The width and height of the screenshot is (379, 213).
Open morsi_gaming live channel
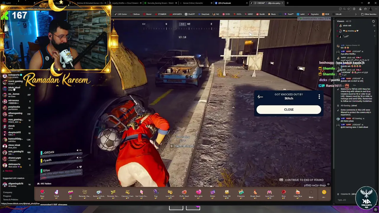[16, 82]
